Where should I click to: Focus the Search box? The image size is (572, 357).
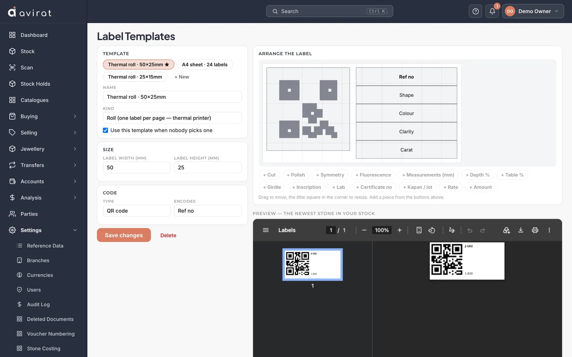tap(330, 11)
